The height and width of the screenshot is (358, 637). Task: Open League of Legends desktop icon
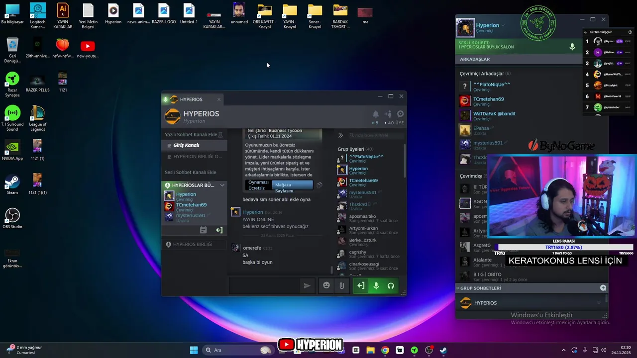[x=37, y=118]
